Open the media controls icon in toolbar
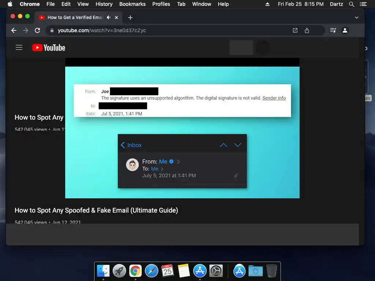This screenshot has width=375, height=281. [x=333, y=30]
